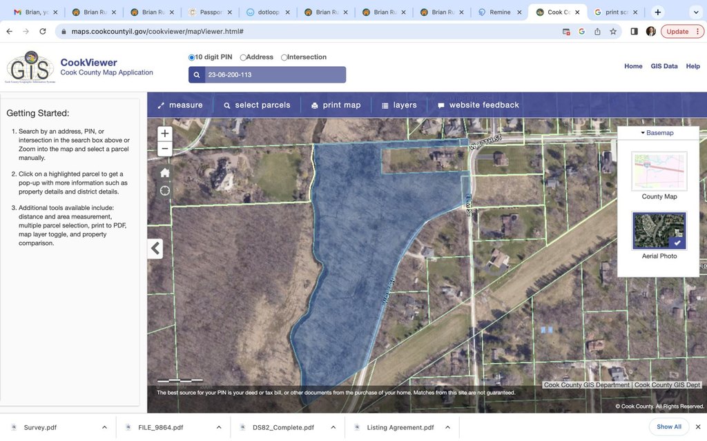Click the Show All downloads button
The image size is (707, 441).
[x=668, y=427]
